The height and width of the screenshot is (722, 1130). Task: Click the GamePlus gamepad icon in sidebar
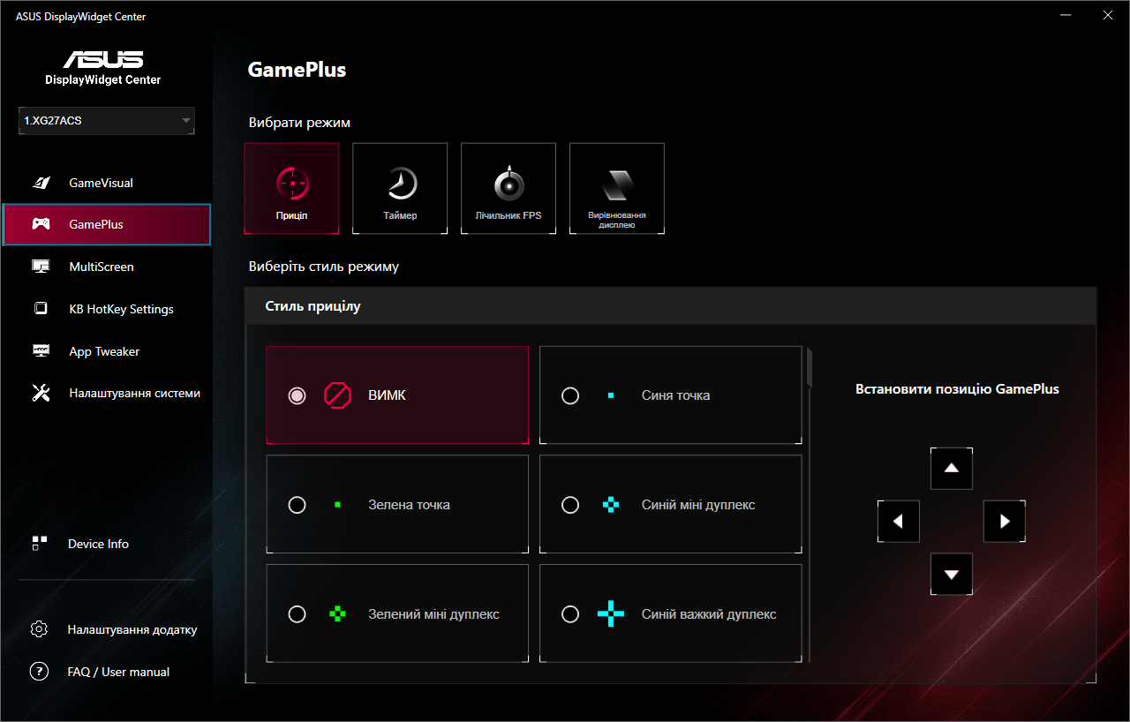click(x=41, y=224)
